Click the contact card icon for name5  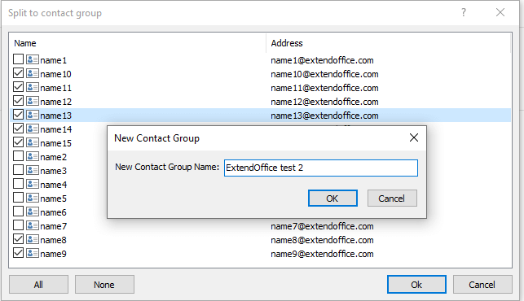click(x=33, y=198)
